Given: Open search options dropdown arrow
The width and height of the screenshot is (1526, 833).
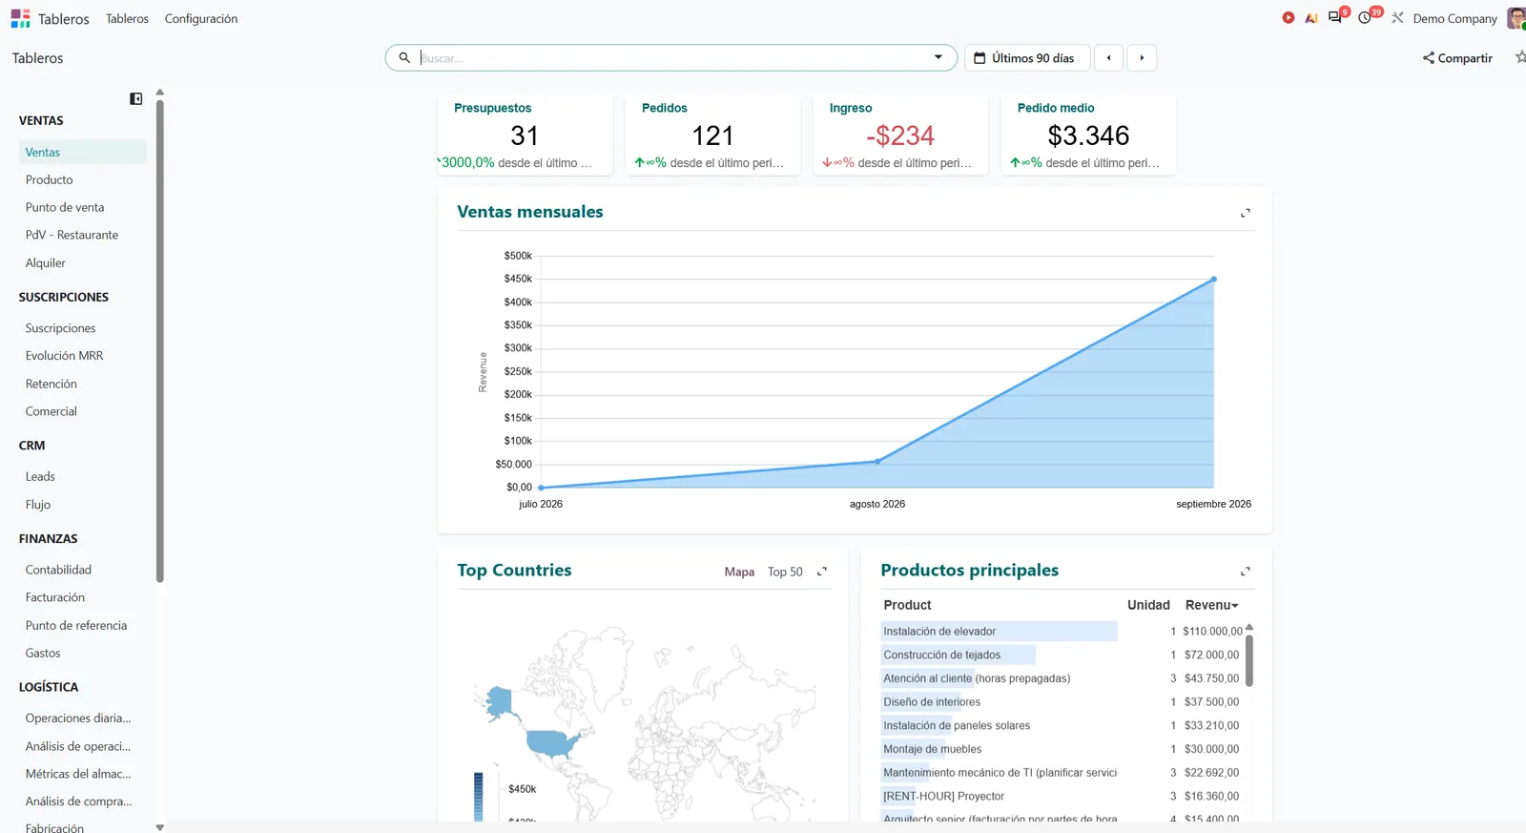Looking at the screenshot, I should [x=938, y=58].
